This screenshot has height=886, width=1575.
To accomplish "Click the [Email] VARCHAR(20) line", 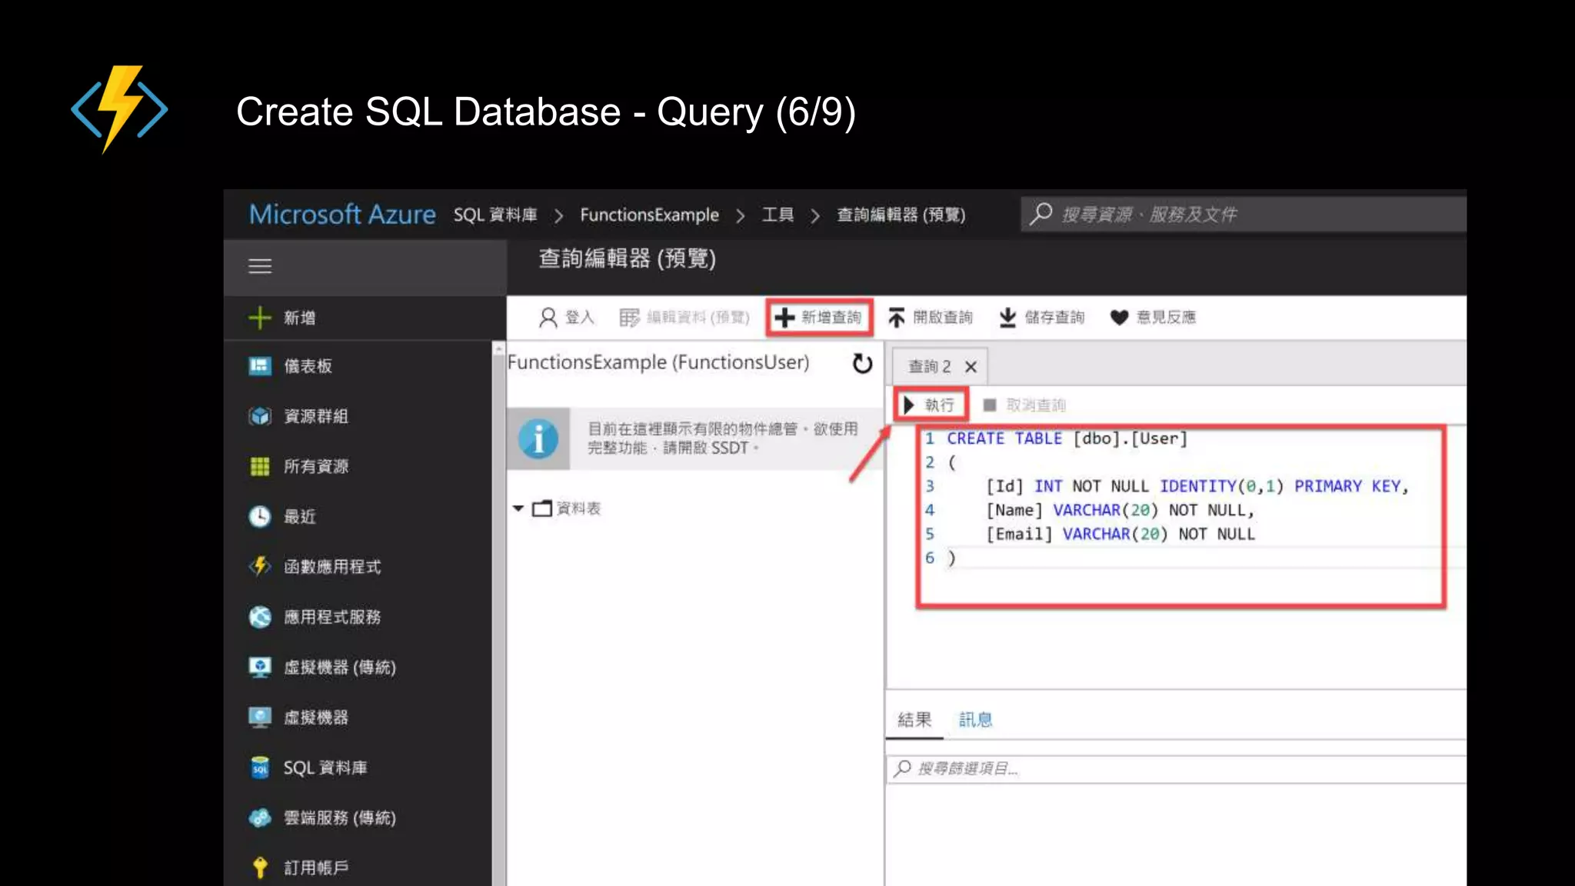I will pyautogui.click(x=1120, y=534).
